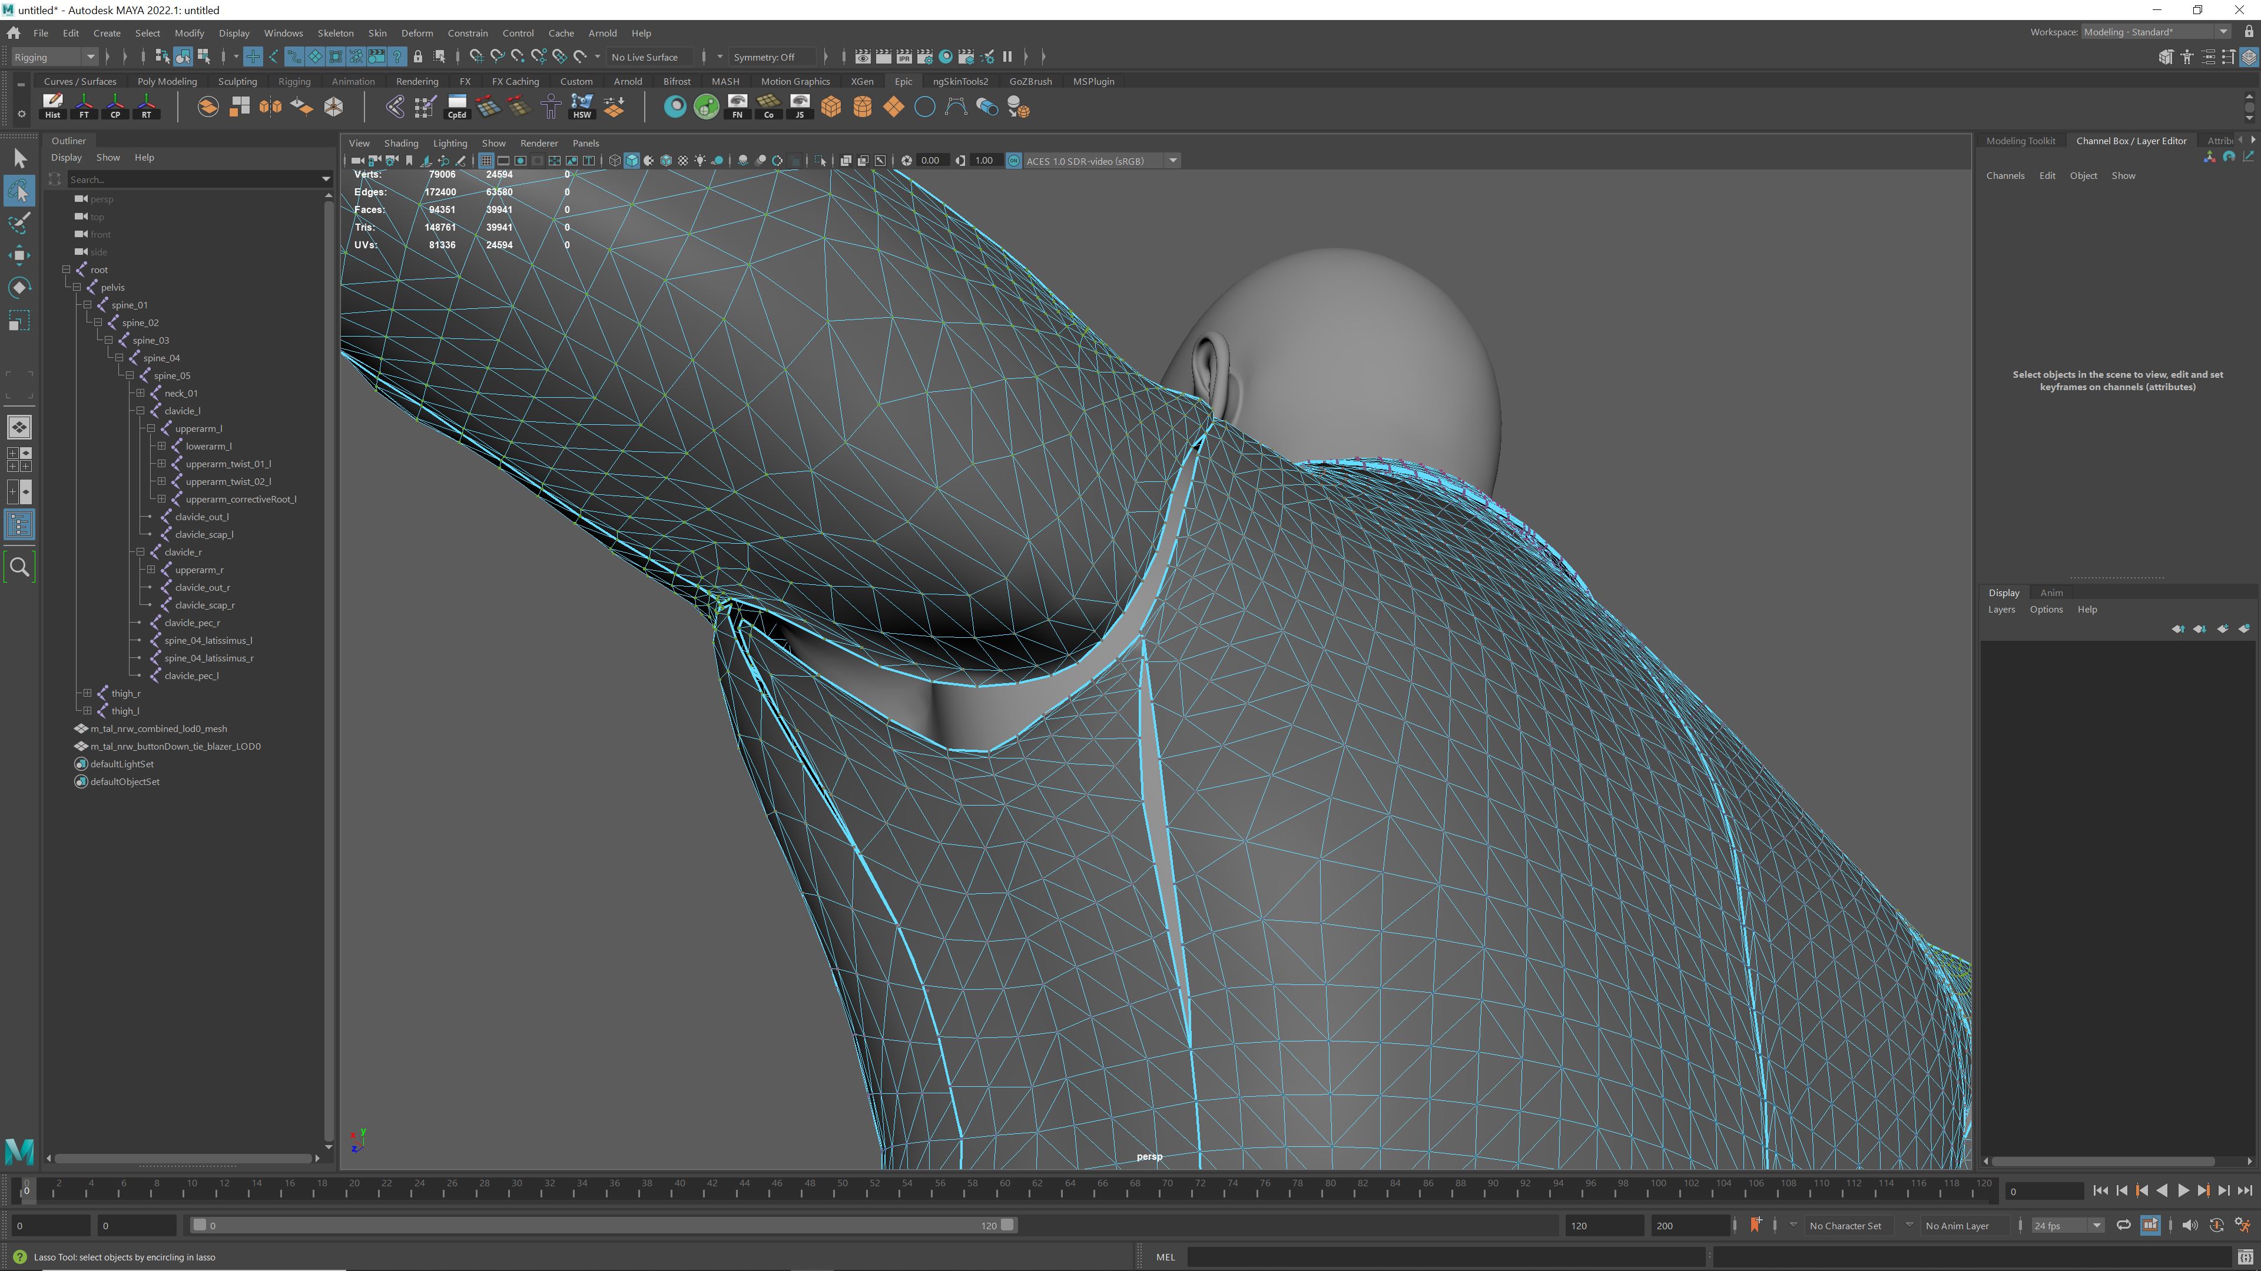Image resolution: width=2261 pixels, height=1271 pixels.
Task: Click the FN icon on the Epic shelf
Action: click(x=737, y=106)
